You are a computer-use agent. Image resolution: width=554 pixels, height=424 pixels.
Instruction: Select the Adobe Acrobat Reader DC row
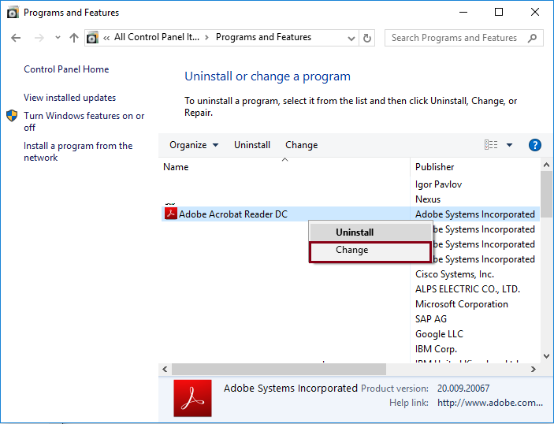pyautogui.click(x=350, y=214)
